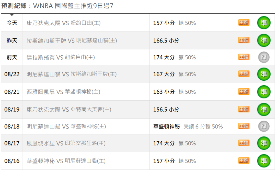
Task: Click the gray 囧 badge in 08/18 row
Action: coord(264,126)
